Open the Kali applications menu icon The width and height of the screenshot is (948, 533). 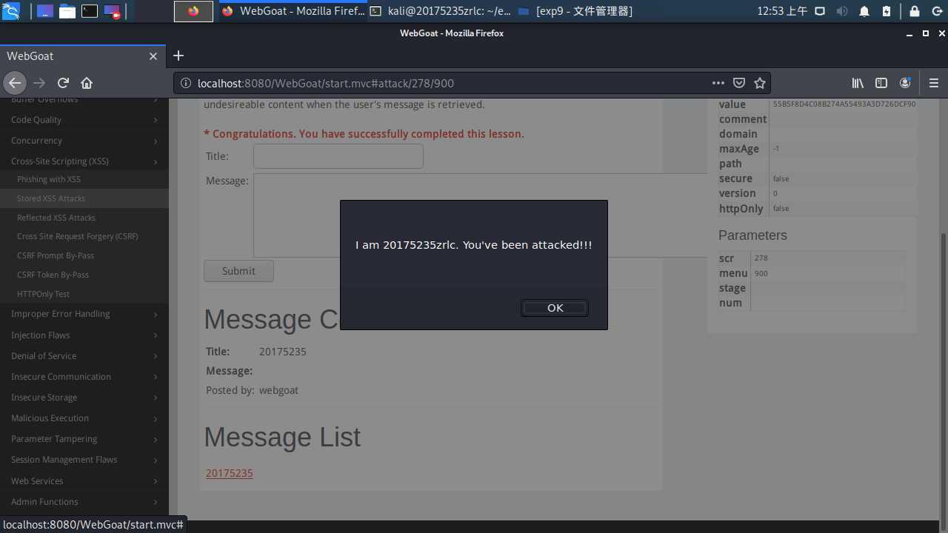[10, 11]
